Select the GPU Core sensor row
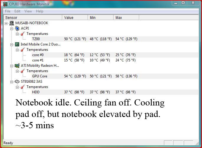 coord(115,76)
